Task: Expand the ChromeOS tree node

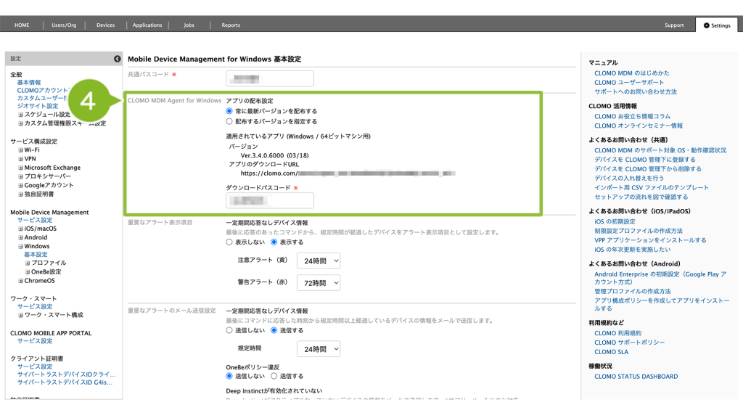Action: point(20,281)
